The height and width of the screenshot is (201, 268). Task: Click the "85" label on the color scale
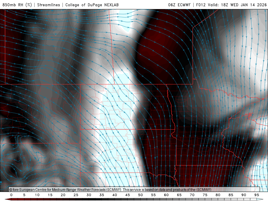click(x=231, y=195)
